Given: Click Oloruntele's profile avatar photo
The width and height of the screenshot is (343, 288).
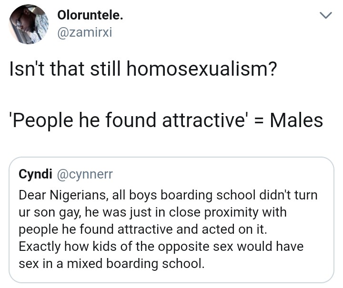Looking at the screenshot, I should 29,24.
